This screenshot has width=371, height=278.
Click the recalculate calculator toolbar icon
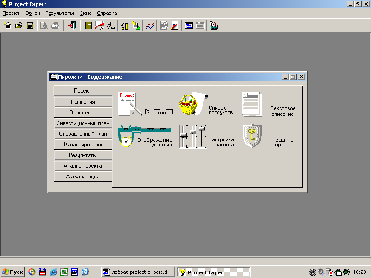pyautogui.click(x=214, y=25)
